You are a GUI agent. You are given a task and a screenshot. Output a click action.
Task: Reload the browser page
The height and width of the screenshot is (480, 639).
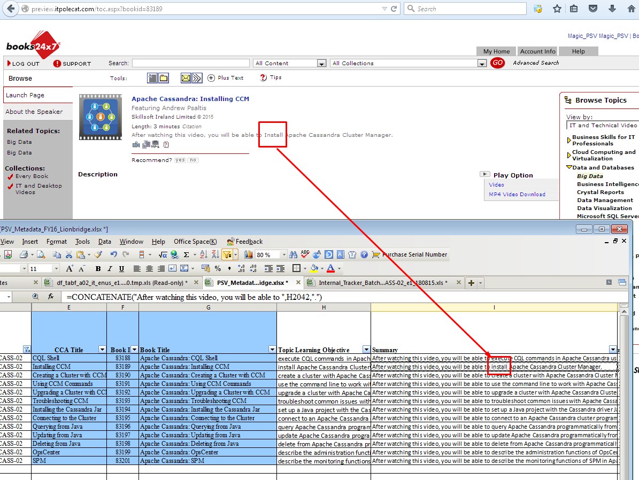tap(394, 9)
